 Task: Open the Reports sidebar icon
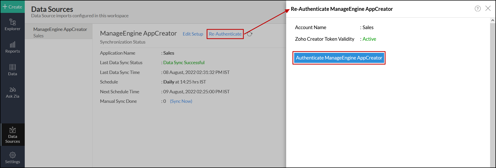tap(12, 47)
